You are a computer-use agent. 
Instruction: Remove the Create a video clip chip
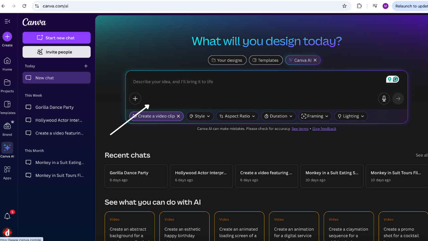(179, 116)
